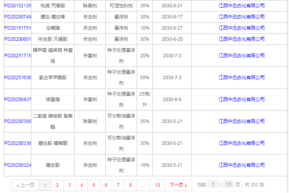
Task: Open registration link PD20200324
Action: click(x=18, y=165)
